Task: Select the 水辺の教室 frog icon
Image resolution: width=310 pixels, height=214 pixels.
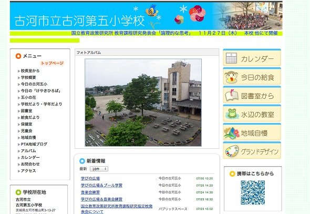Action: (x=232, y=114)
